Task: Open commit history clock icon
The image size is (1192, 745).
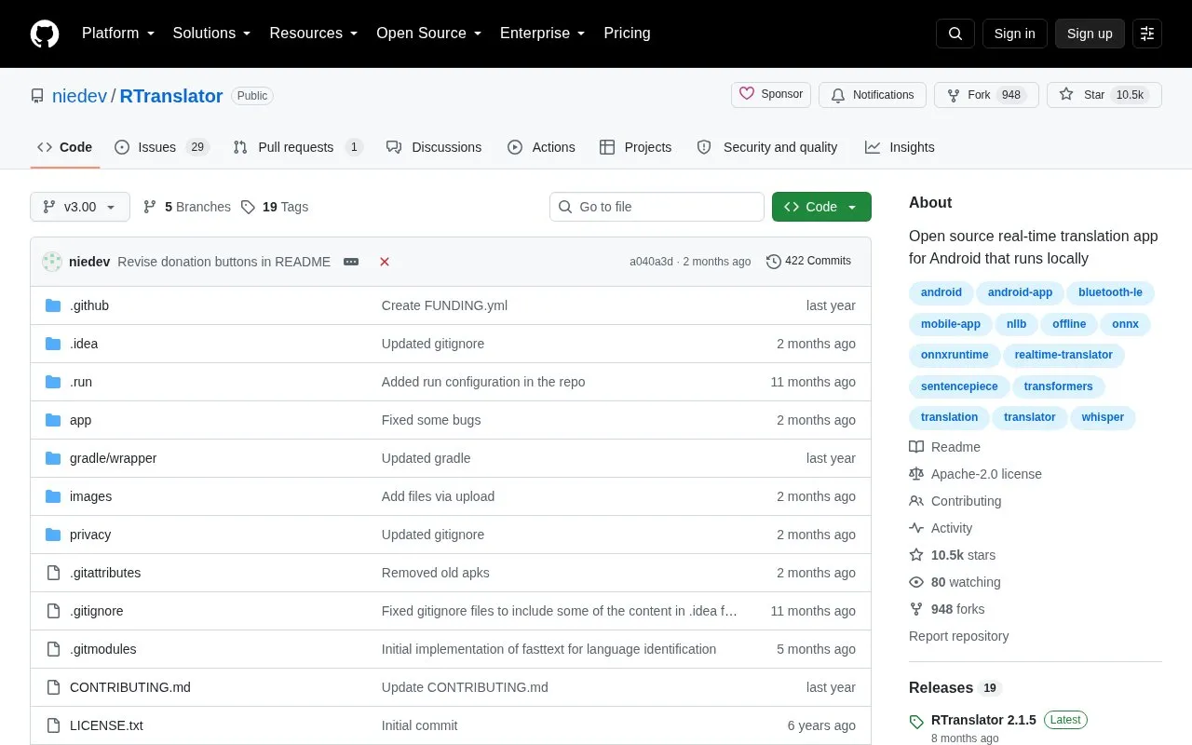Action: point(773,262)
